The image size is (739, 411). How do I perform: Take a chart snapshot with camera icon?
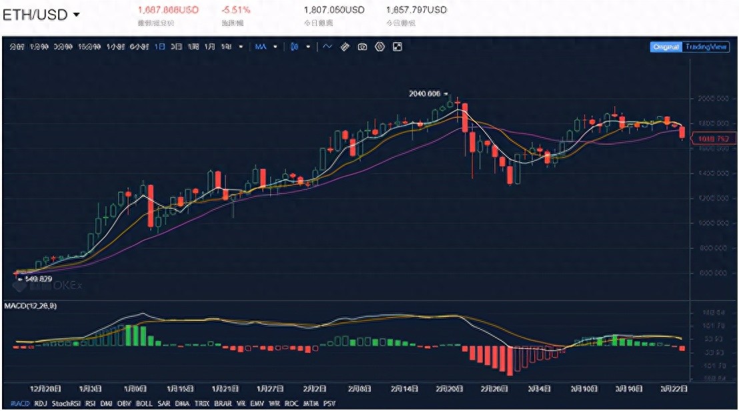coord(362,47)
